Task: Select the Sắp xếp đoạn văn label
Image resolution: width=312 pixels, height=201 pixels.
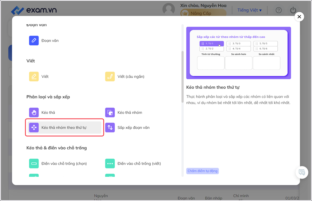Action: pyautogui.click(x=133, y=128)
